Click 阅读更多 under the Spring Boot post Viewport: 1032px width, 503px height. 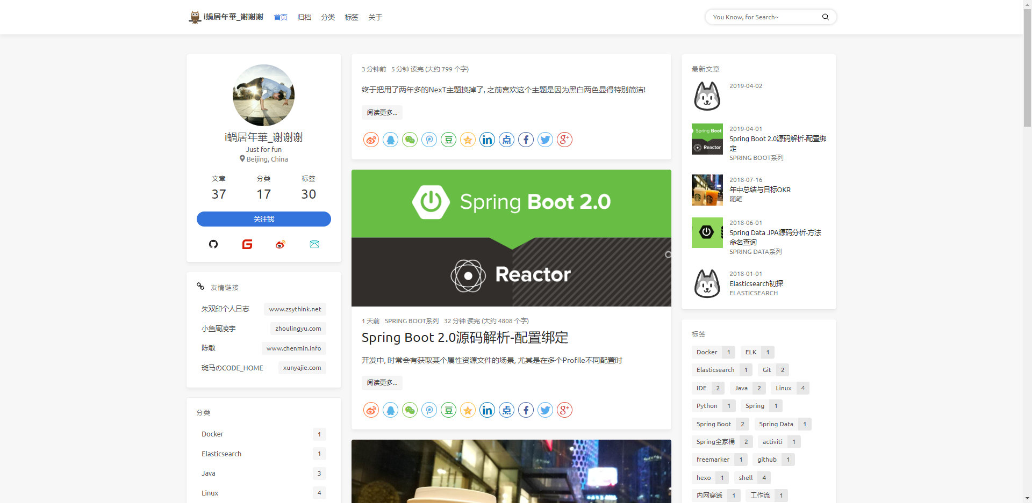coord(382,383)
